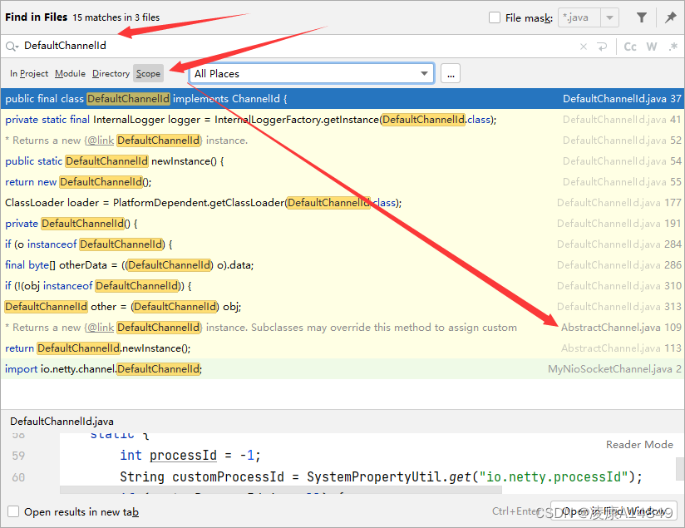Click line number 60 in preview gutter
Image resolution: width=685 pixels, height=528 pixels.
[18, 477]
